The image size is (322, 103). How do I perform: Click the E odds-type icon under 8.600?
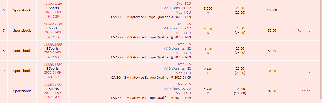coord(208,12)
